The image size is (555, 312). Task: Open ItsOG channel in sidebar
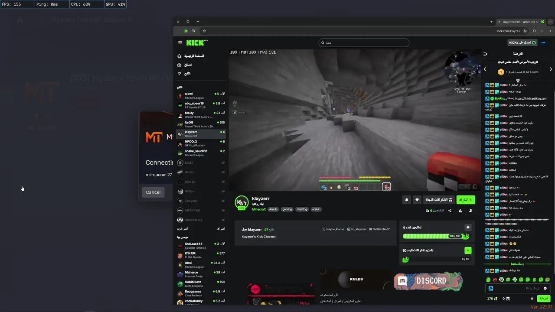(x=201, y=124)
